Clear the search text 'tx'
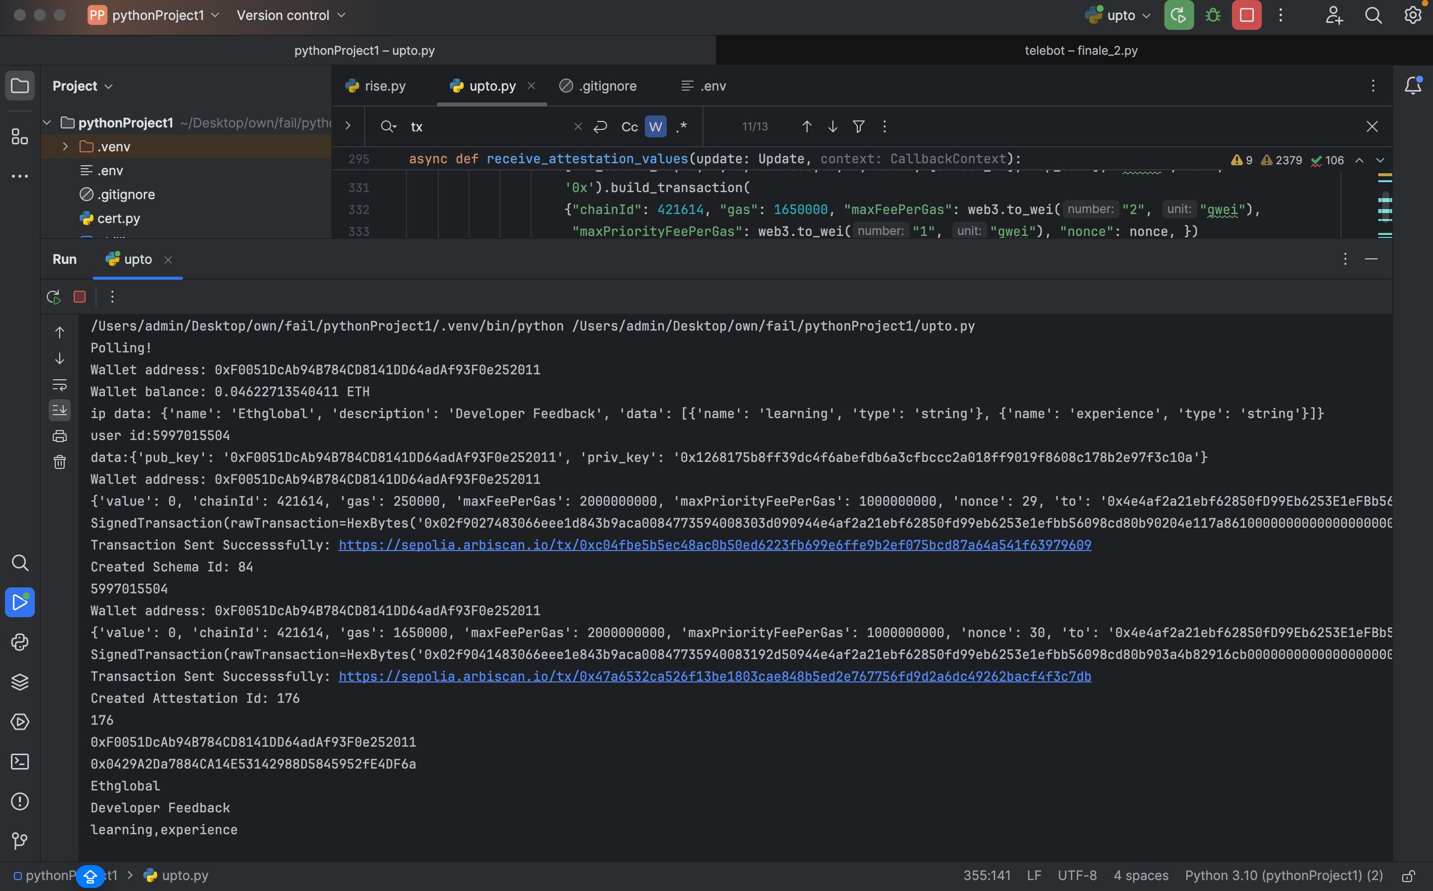The width and height of the screenshot is (1433, 891). pyautogui.click(x=578, y=127)
